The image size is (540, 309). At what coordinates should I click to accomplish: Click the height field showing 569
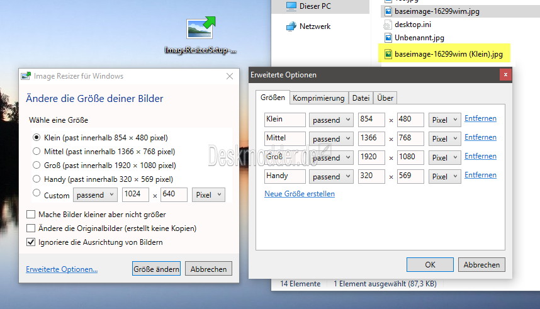coord(410,176)
